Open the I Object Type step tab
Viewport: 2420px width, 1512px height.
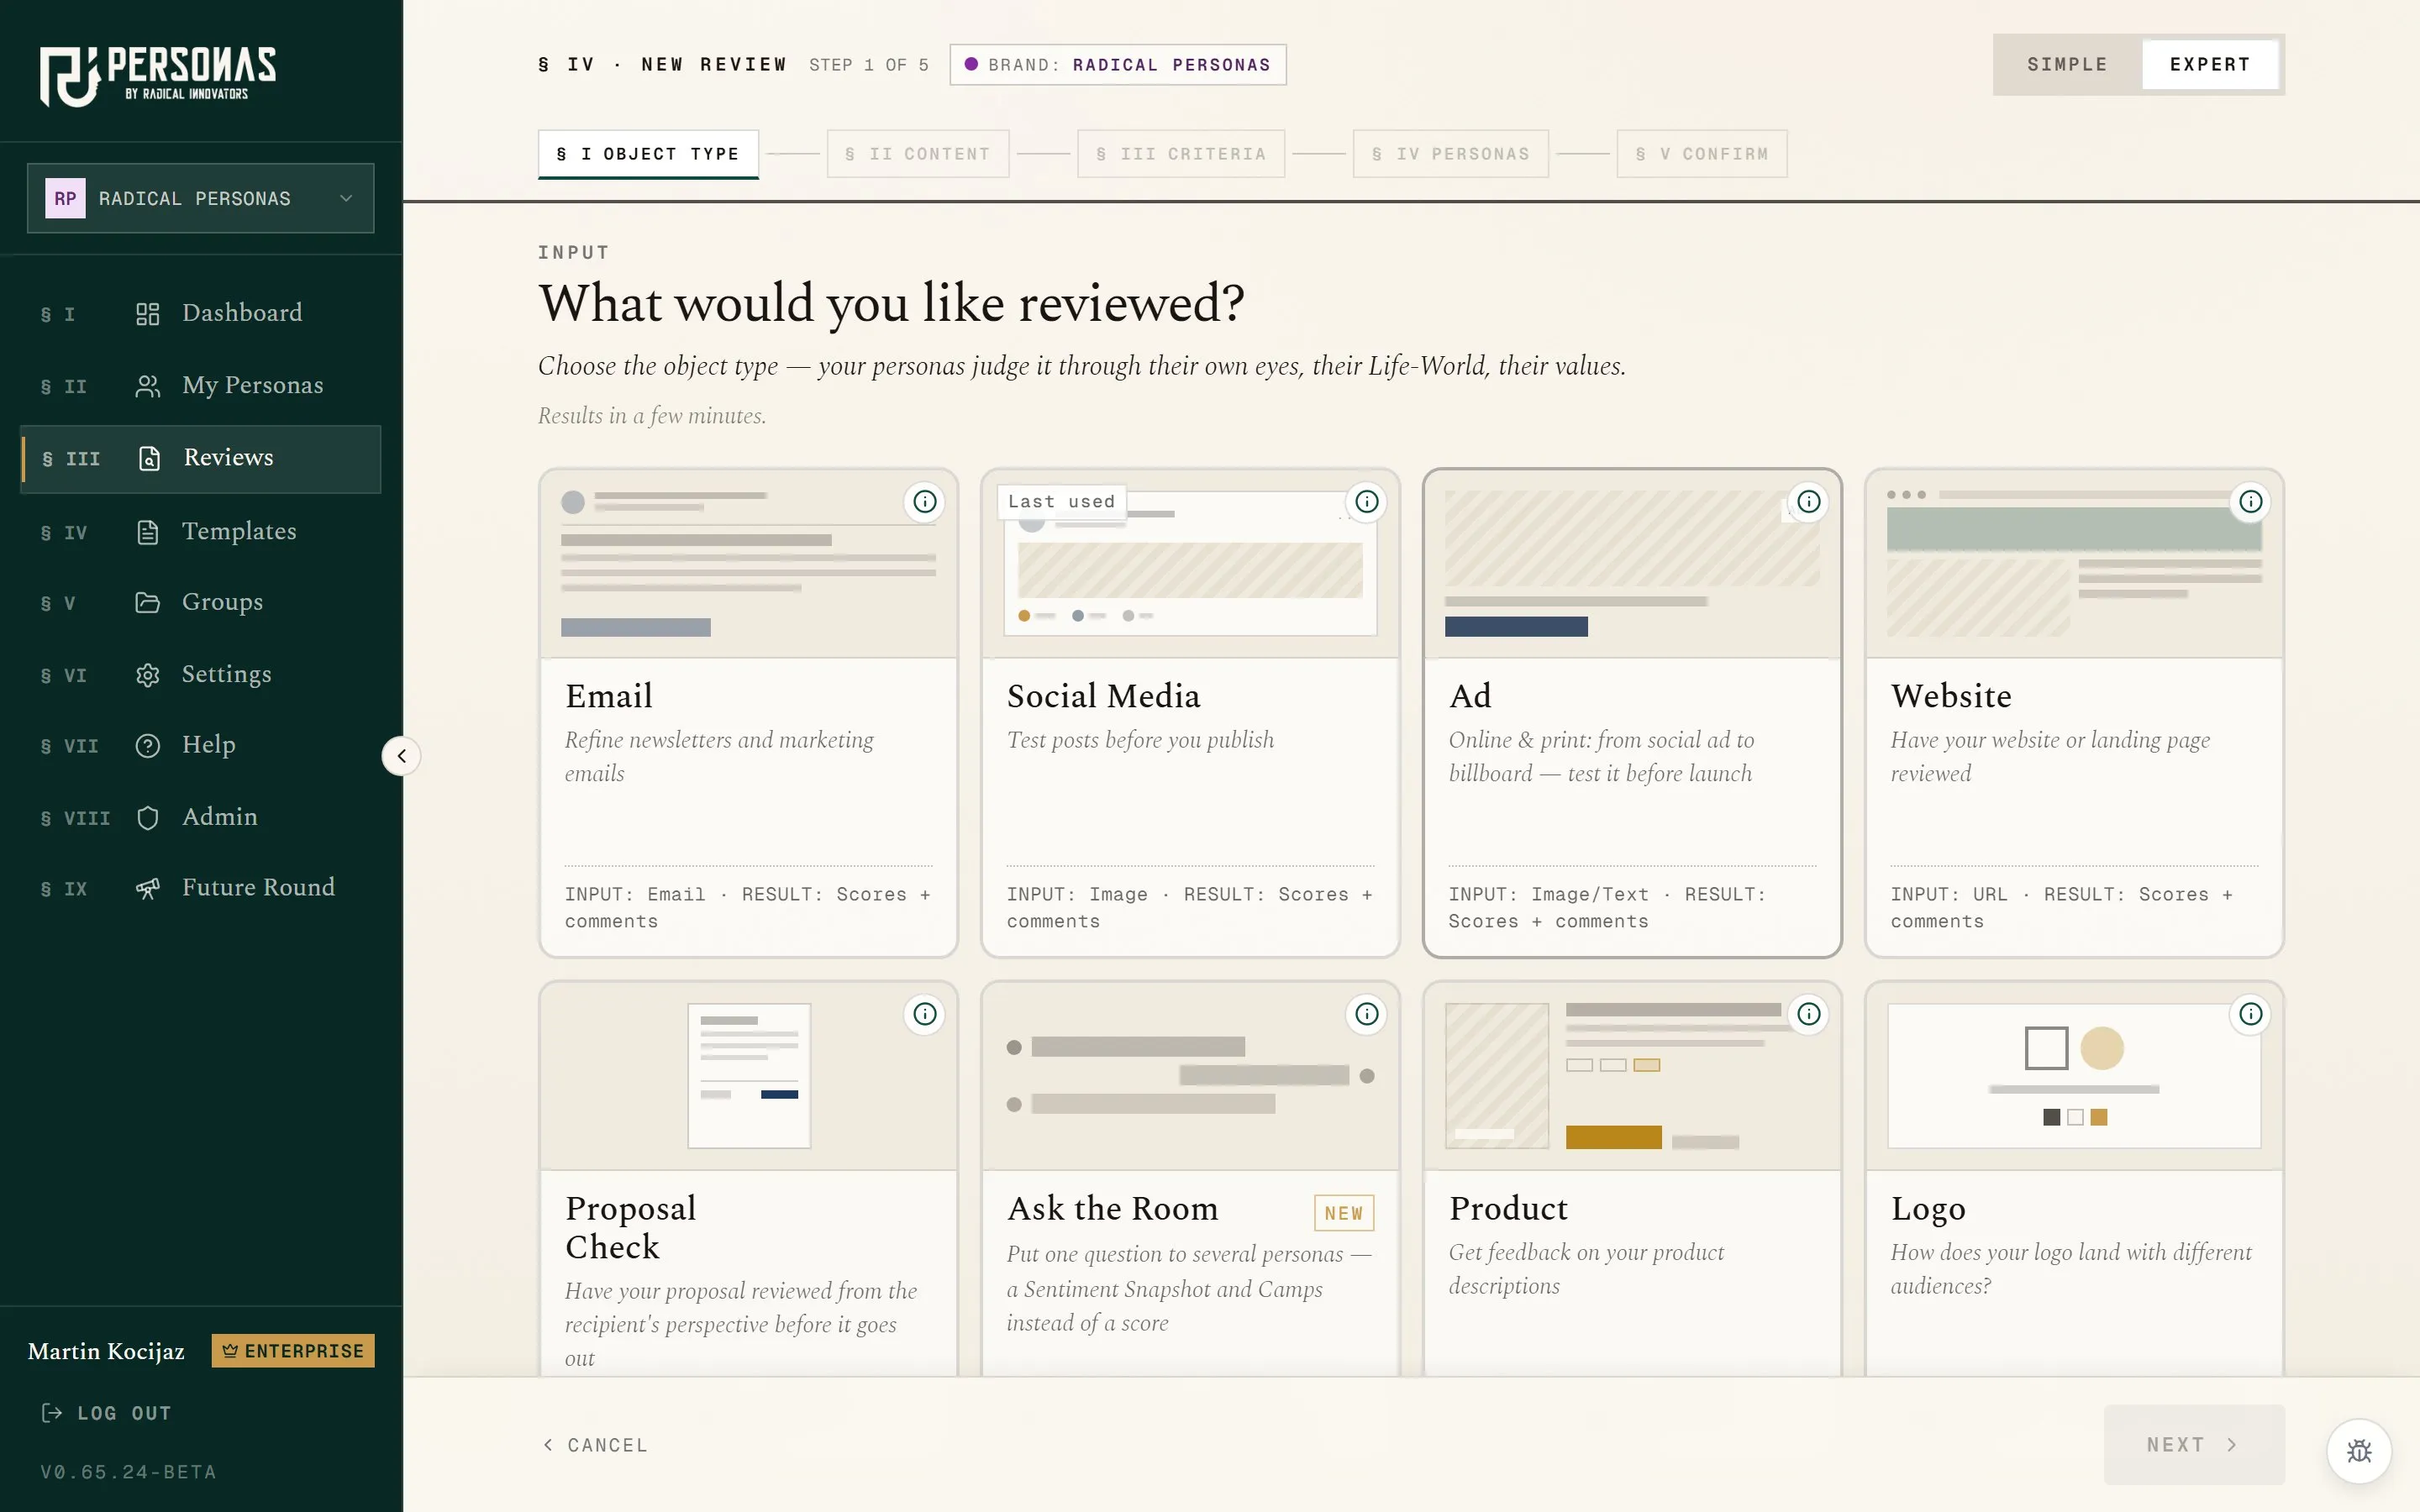(x=648, y=154)
